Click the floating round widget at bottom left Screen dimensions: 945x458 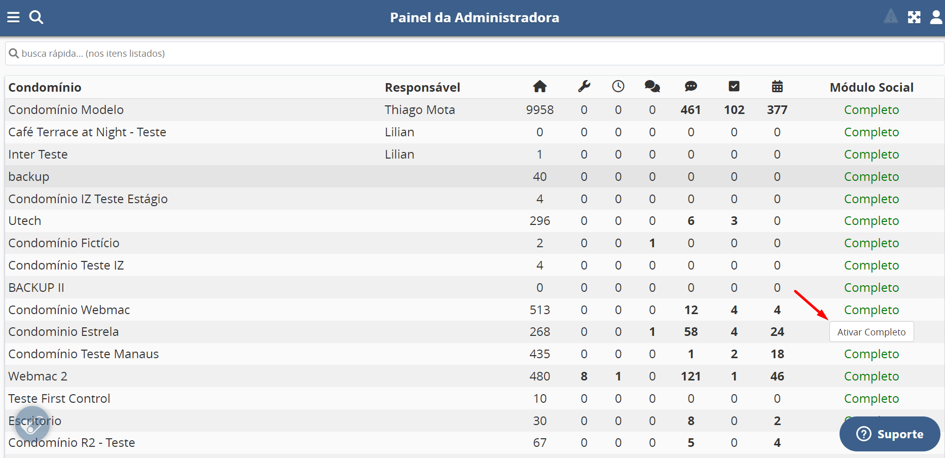tap(32, 424)
